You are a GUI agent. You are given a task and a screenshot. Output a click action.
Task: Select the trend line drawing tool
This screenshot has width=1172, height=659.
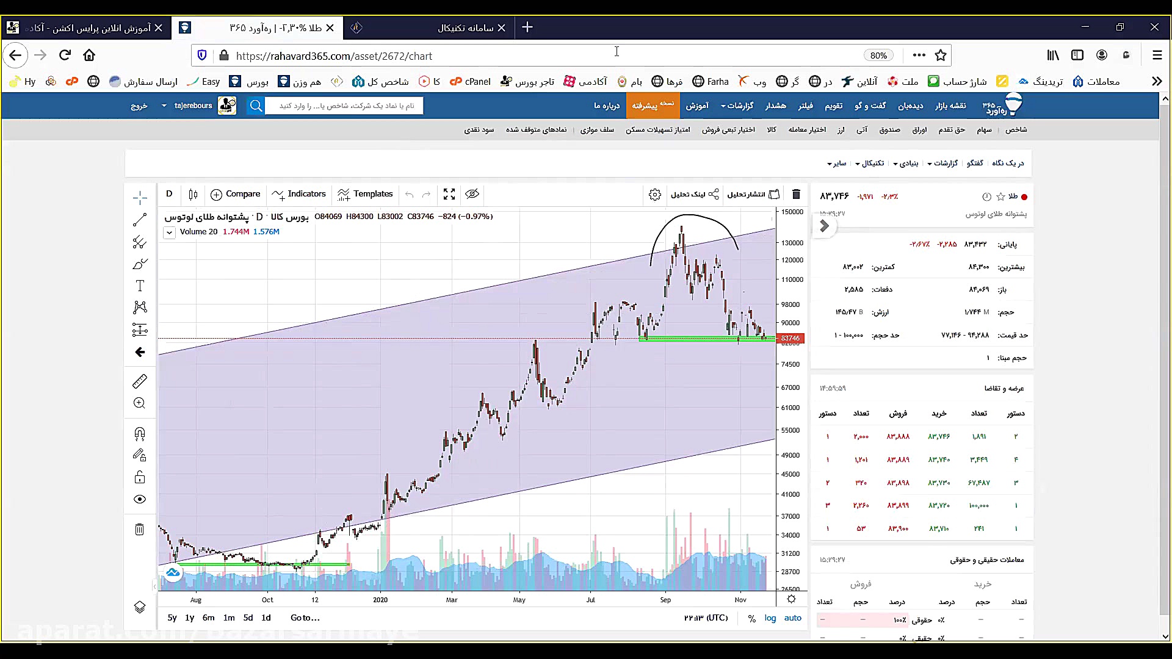coord(140,220)
